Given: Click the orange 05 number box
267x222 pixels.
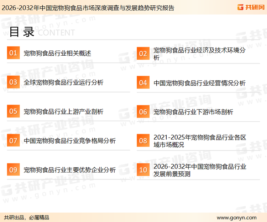Looking at the screenshot, I should click(x=13, y=111).
